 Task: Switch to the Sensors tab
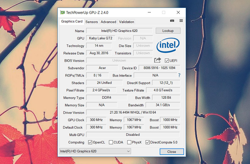pyautogui.click(x=92, y=22)
